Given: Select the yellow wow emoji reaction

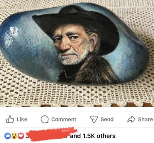Looking at the screenshot, I should coord(14,136).
